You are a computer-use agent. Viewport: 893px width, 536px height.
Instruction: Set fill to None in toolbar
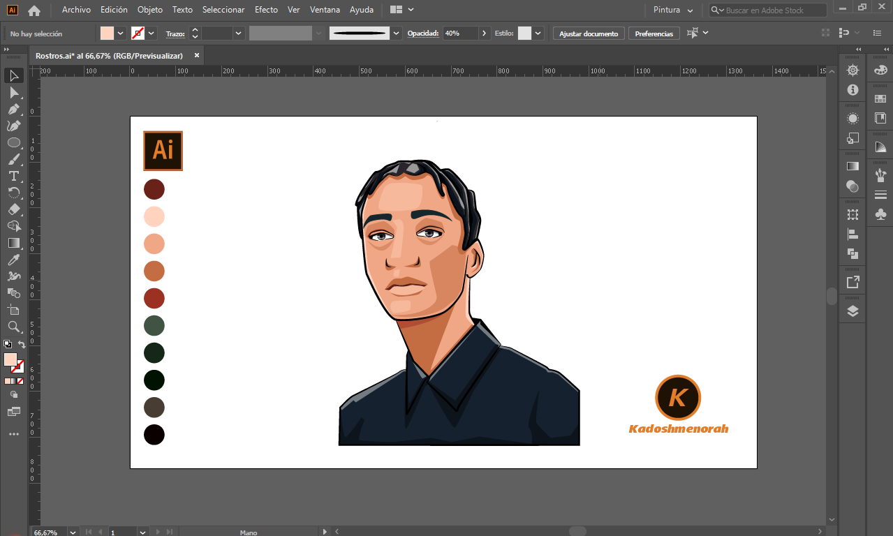click(20, 381)
